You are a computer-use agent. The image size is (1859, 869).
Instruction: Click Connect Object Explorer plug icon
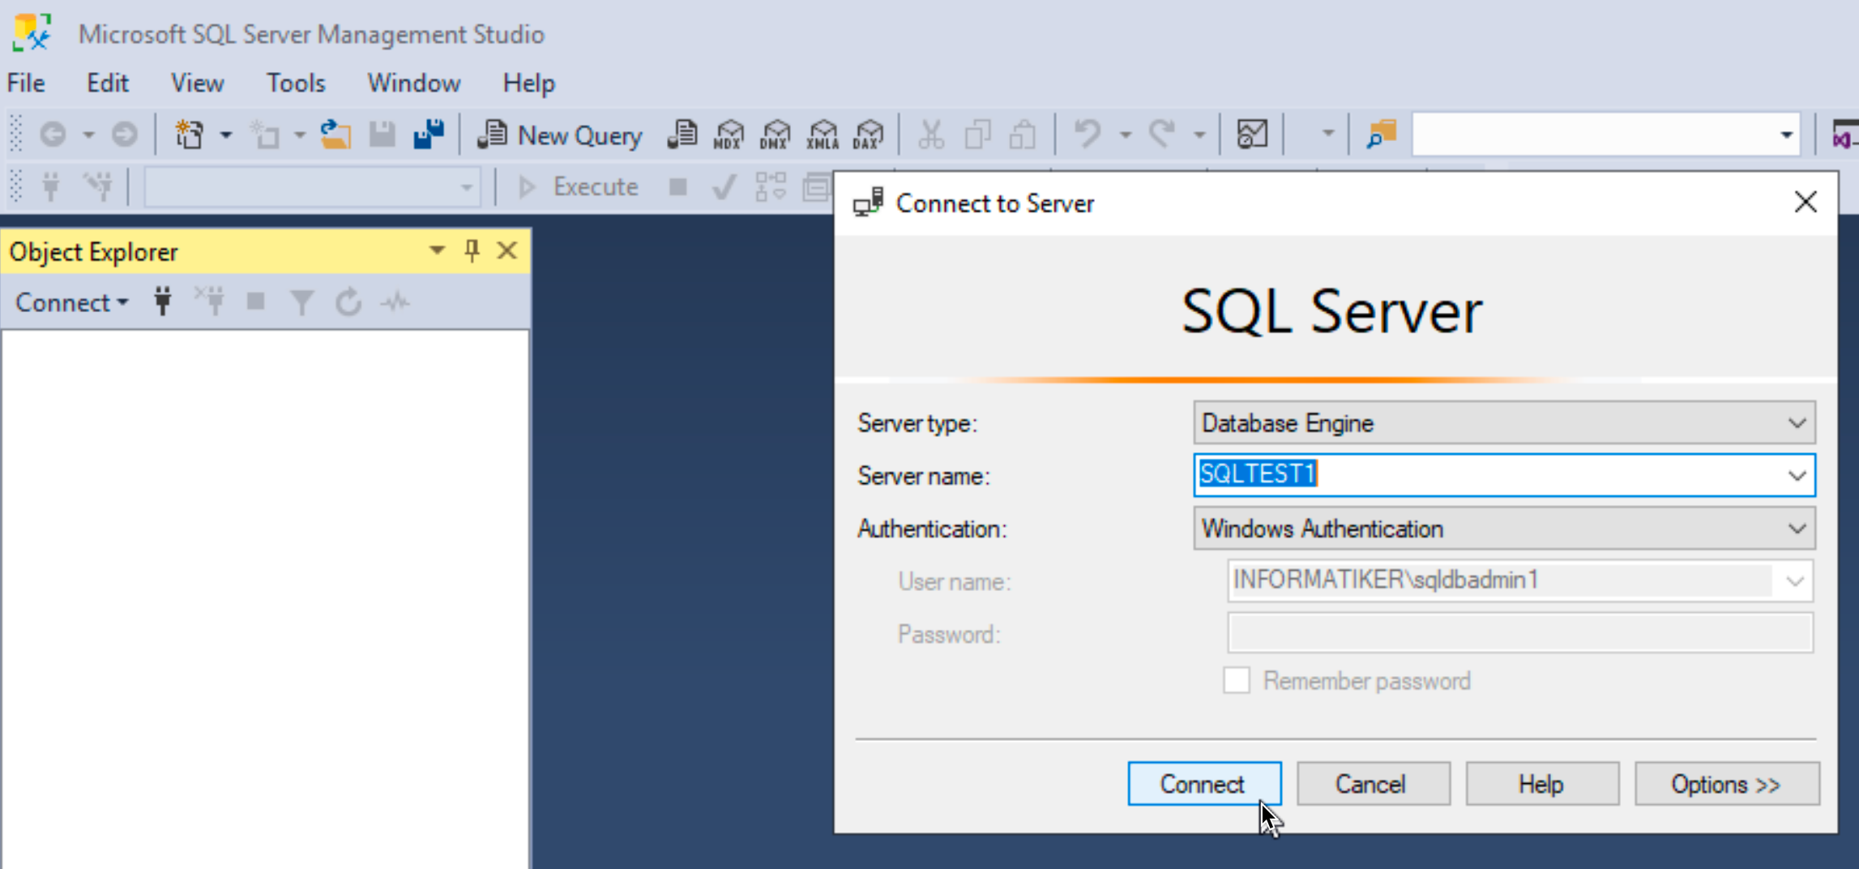[x=163, y=302]
